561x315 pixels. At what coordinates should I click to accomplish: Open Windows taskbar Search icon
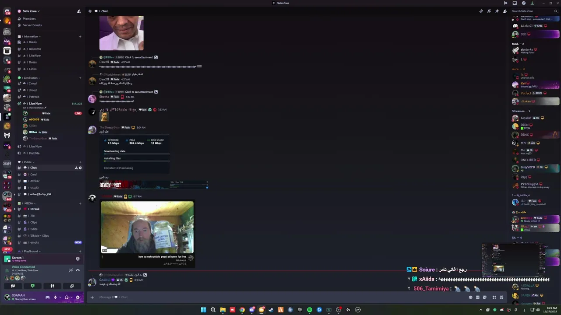point(213,310)
